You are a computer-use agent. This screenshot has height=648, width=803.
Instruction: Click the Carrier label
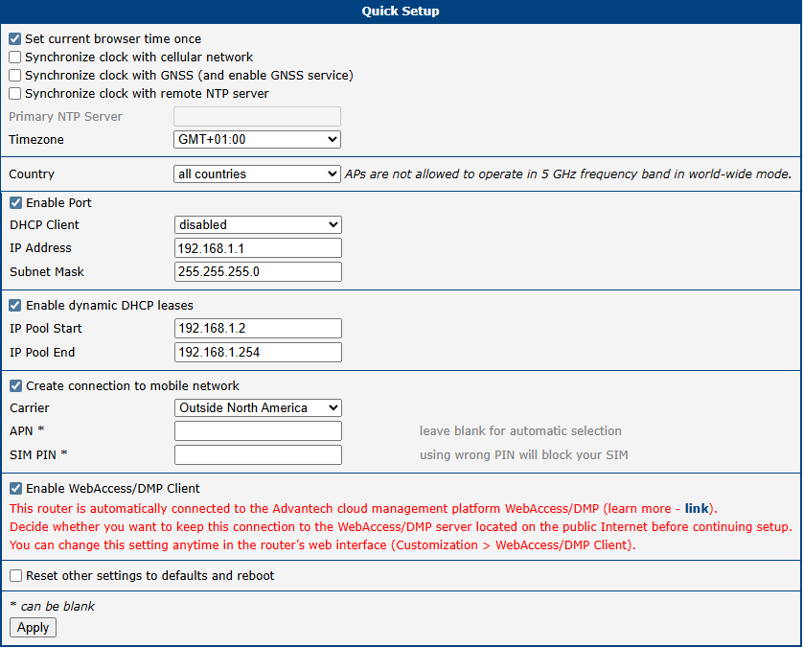click(30, 407)
